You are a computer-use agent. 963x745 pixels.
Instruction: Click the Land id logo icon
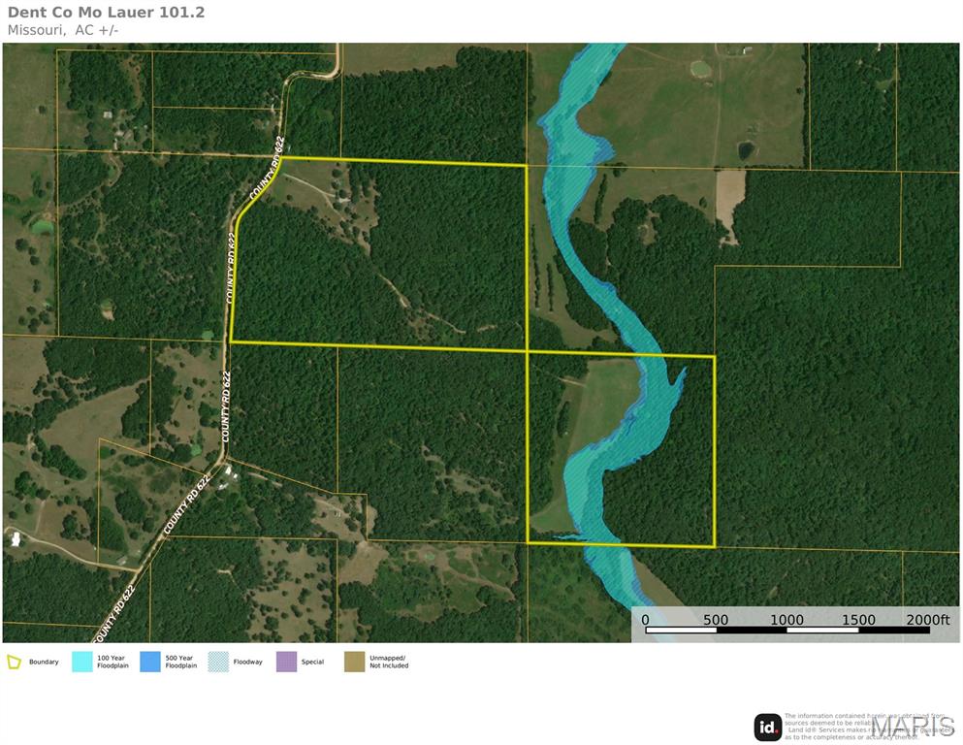point(768,727)
